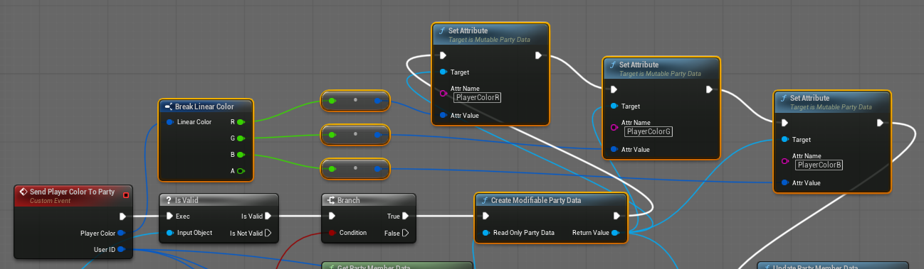924x269 pixels.
Task: Click Target pin on the PlayerColorR Set Attribute node
Action: coord(443,72)
